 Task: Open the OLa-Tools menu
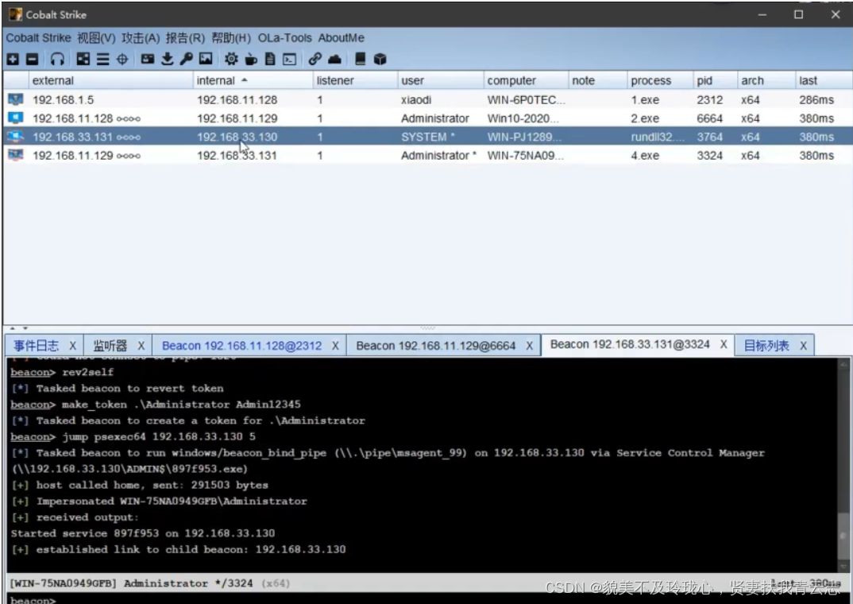(x=284, y=38)
